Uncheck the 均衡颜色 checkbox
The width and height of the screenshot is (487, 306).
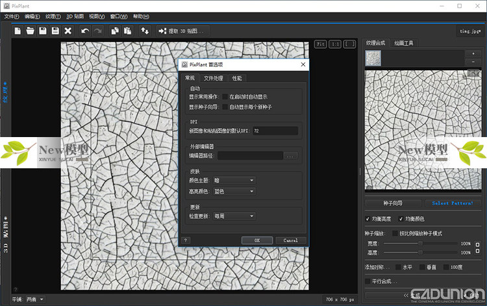[401, 219]
